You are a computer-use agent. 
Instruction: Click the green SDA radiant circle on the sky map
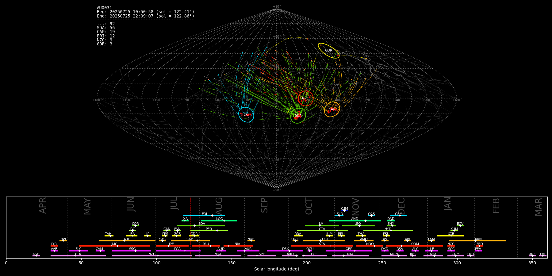tap(298, 116)
